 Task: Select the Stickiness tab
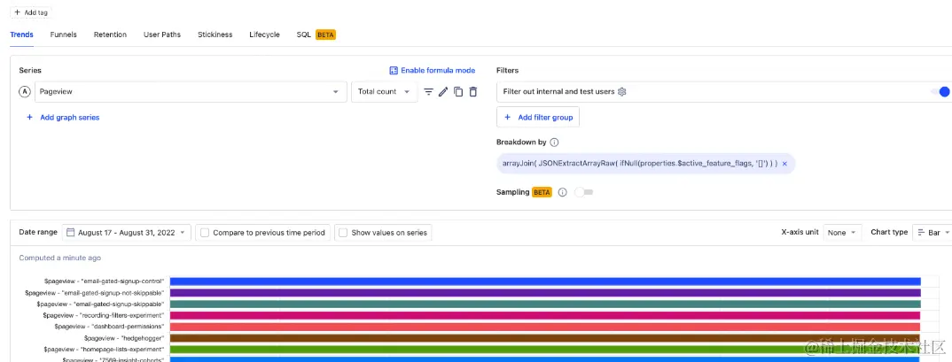pos(215,35)
